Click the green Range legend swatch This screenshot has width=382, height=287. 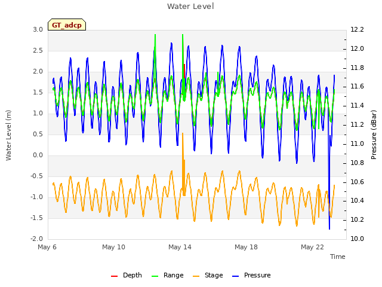coord(155,276)
